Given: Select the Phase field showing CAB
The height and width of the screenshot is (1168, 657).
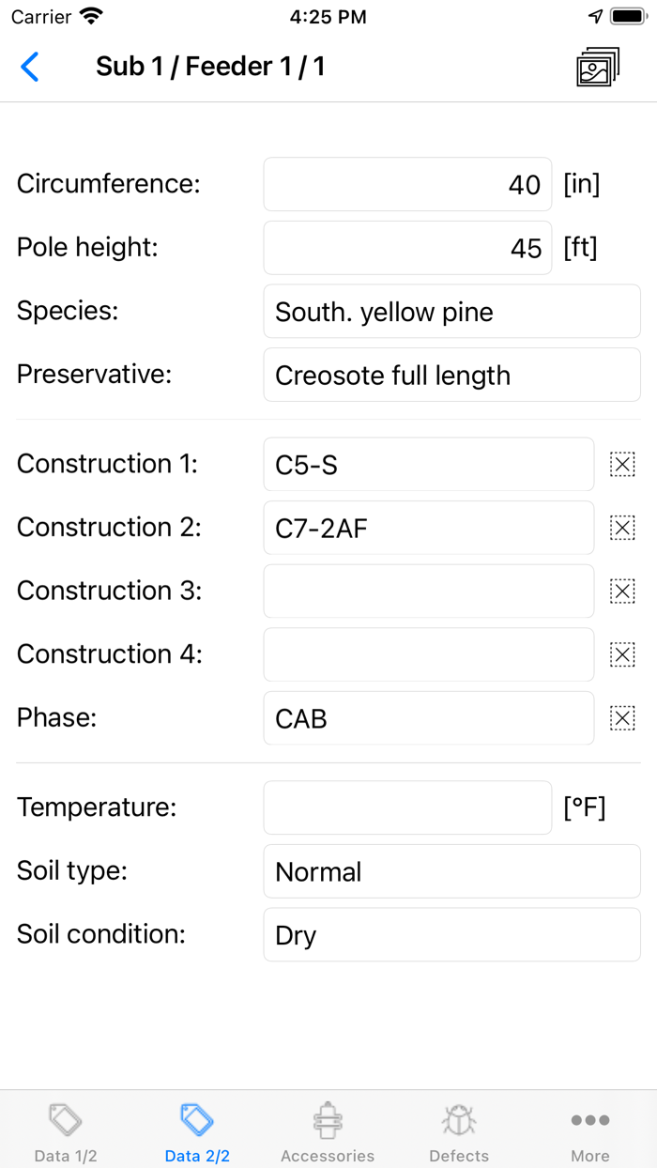Looking at the screenshot, I should [428, 718].
